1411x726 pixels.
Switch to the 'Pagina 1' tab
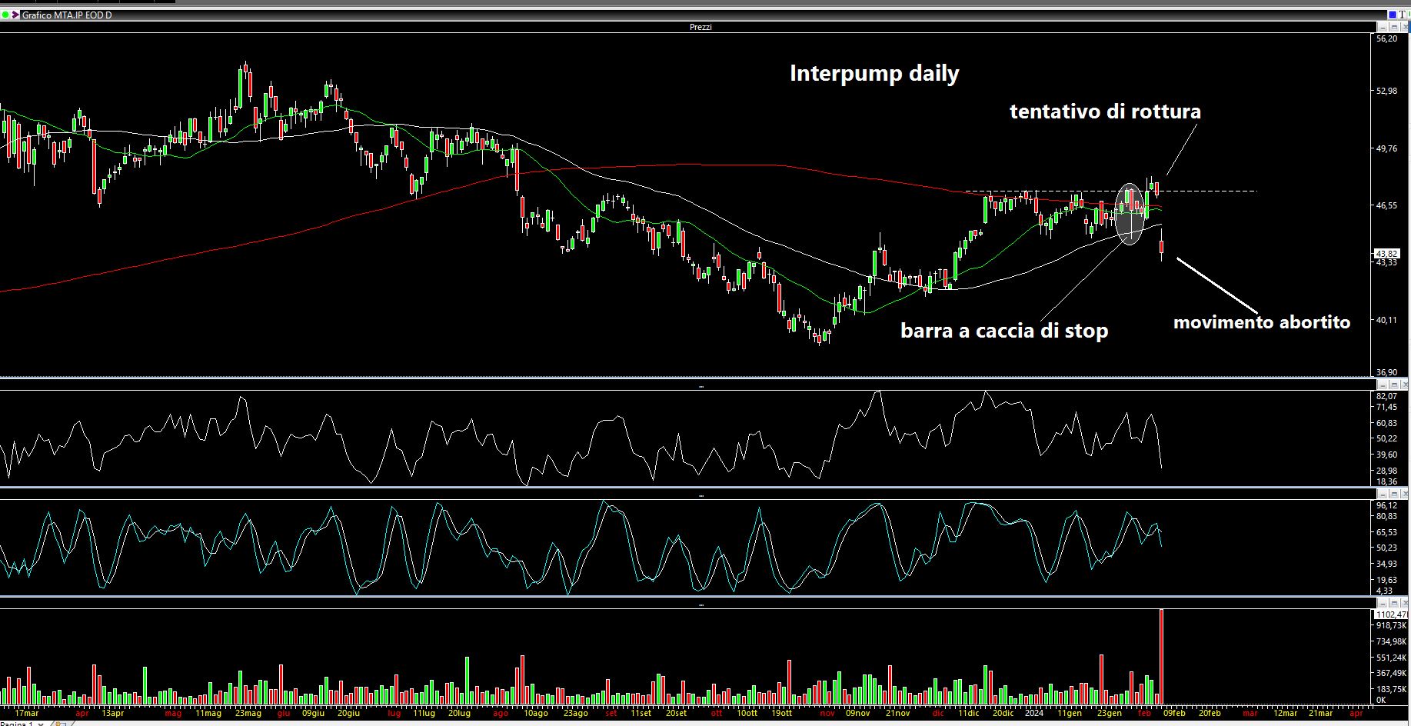coord(17,724)
